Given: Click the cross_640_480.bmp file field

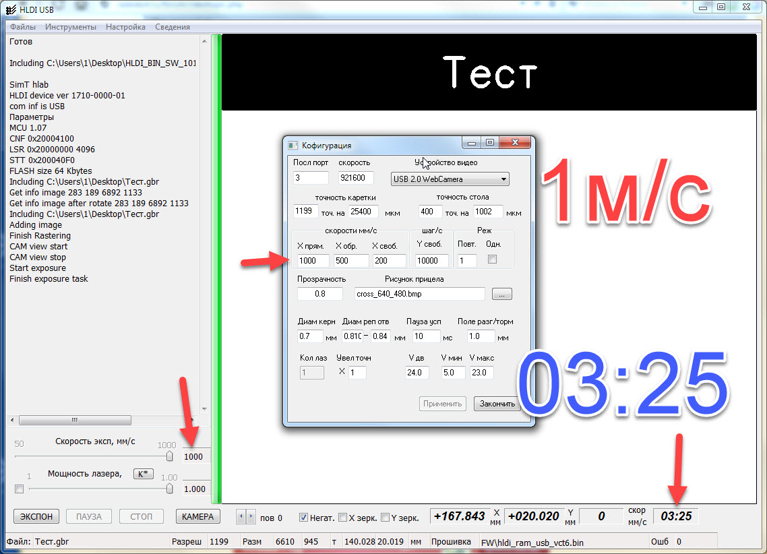Looking at the screenshot, I should click(x=419, y=294).
